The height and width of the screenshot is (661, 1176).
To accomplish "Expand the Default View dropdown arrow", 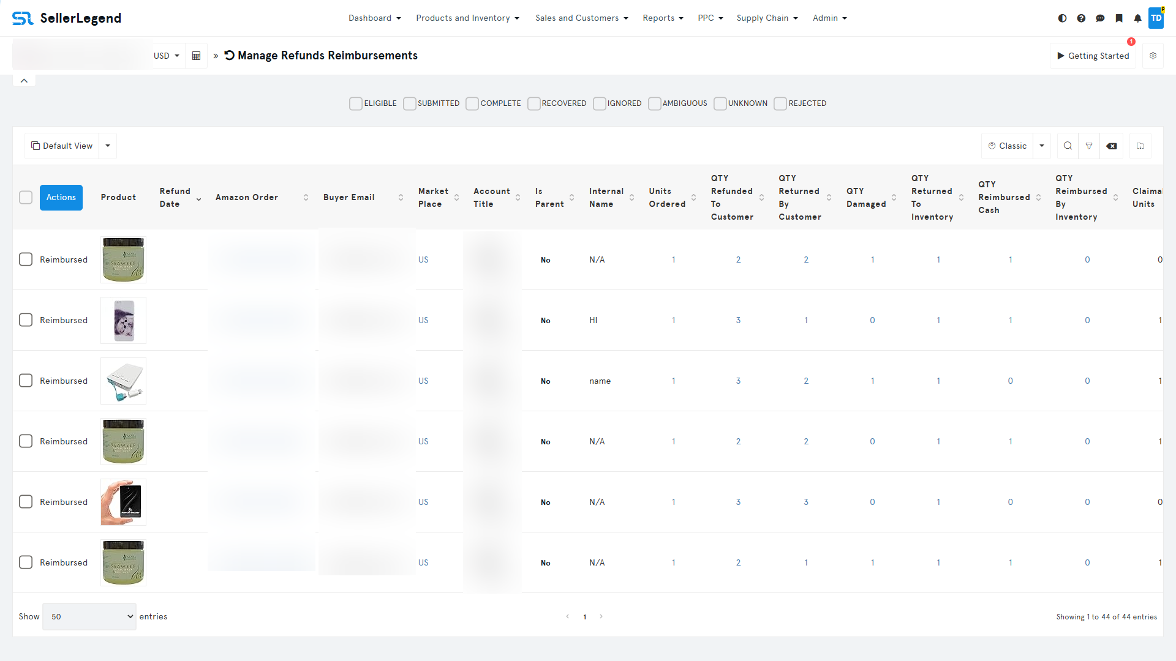I will point(108,146).
